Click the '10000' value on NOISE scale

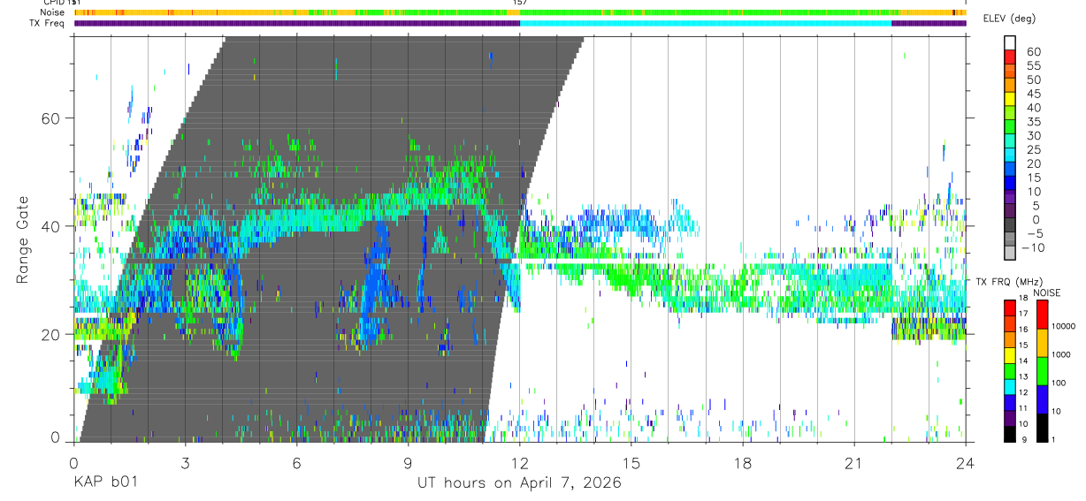(1063, 326)
